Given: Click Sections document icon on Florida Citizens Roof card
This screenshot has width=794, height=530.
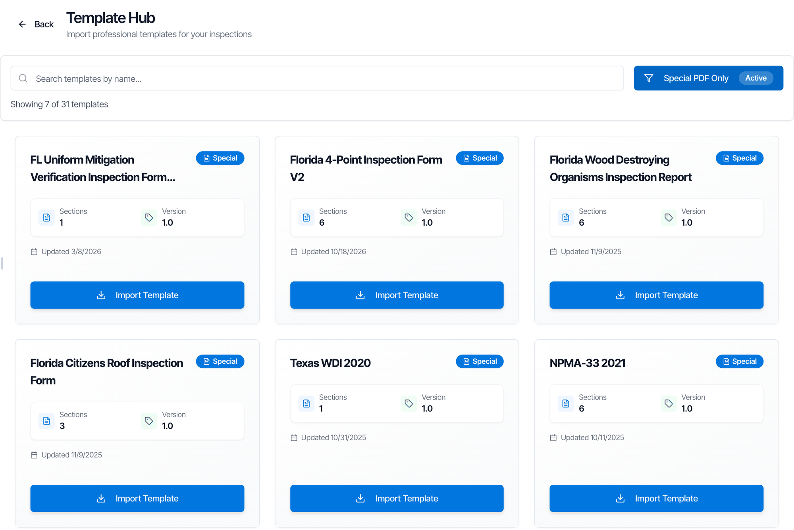Looking at the screenshot, I should coord(46,421).
